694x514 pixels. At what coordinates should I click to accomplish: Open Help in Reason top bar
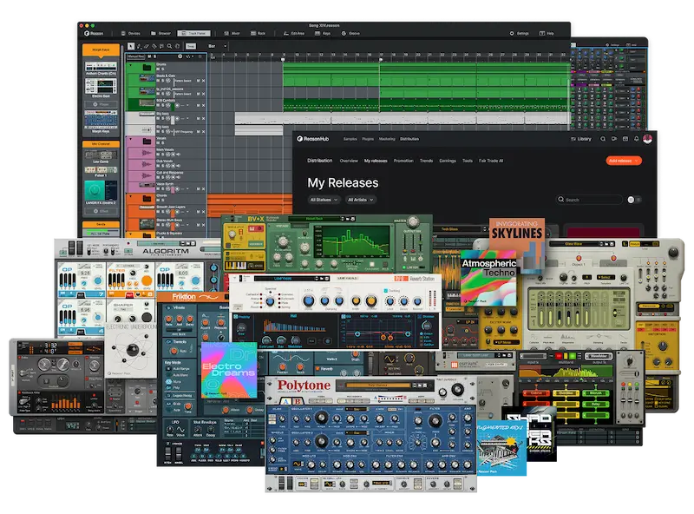coord(547,33)
